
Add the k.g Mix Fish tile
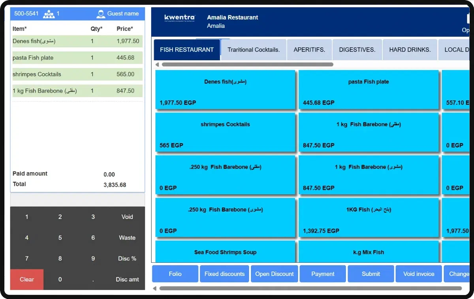pos(369,252)
